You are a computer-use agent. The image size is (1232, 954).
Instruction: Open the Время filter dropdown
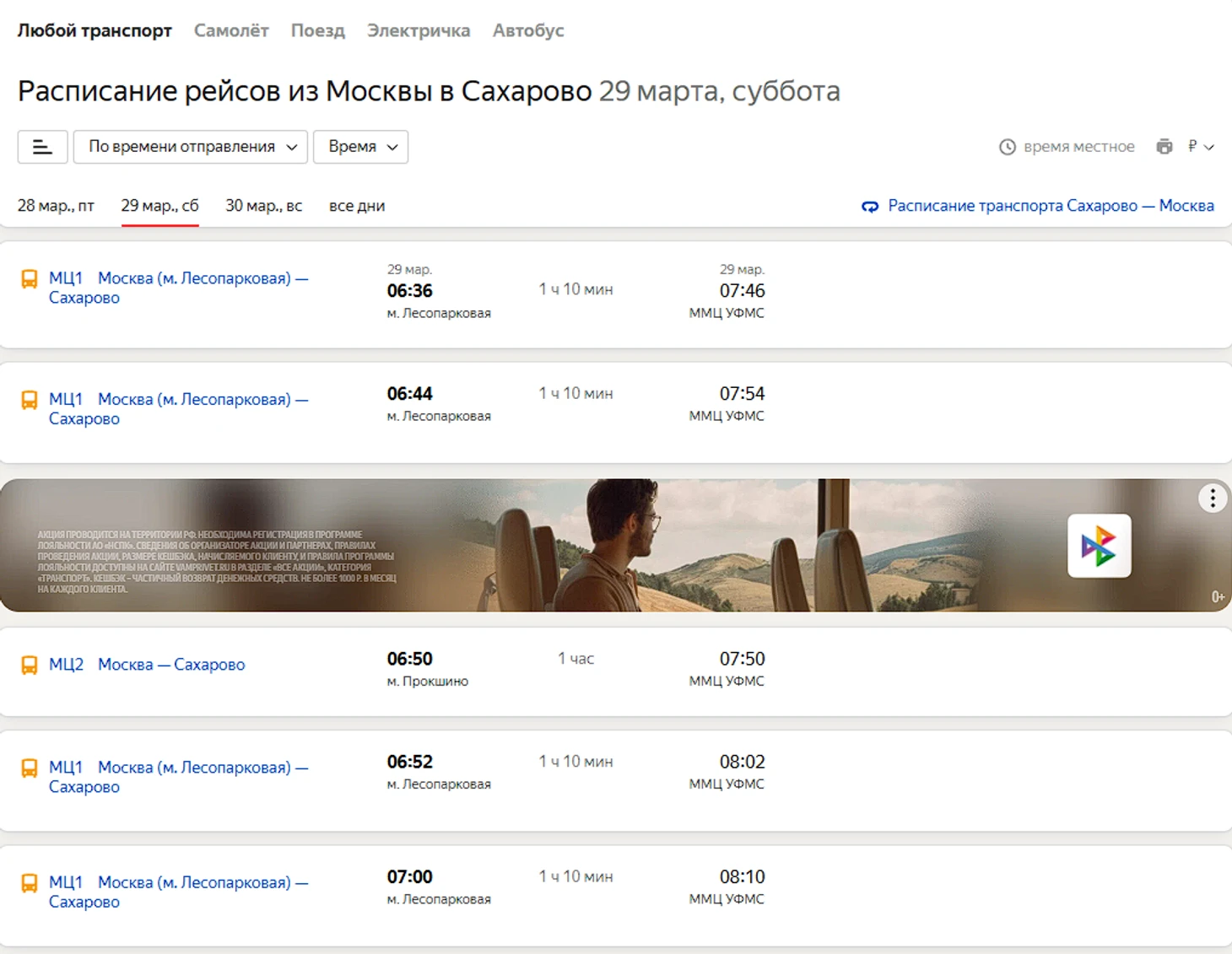pyautogui.click(x=361, y=147)
